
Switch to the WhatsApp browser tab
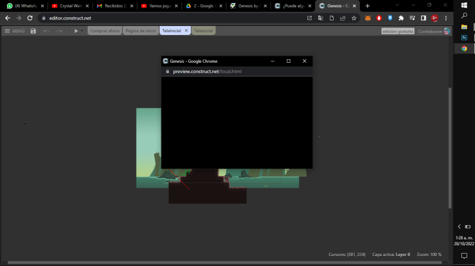click(x=26, y=6)
